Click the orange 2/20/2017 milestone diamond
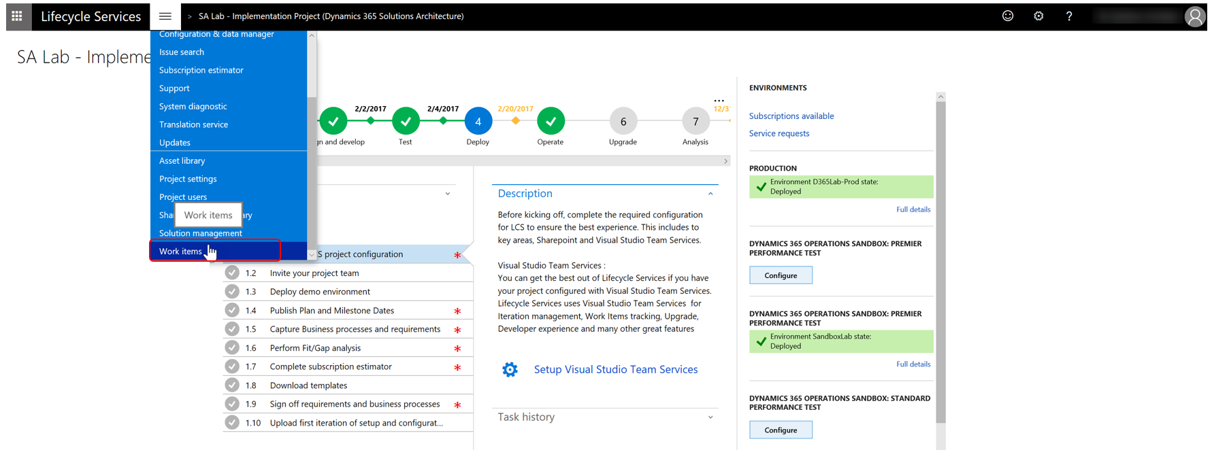This screenshot has height=465, width=1212. [515, 121]
